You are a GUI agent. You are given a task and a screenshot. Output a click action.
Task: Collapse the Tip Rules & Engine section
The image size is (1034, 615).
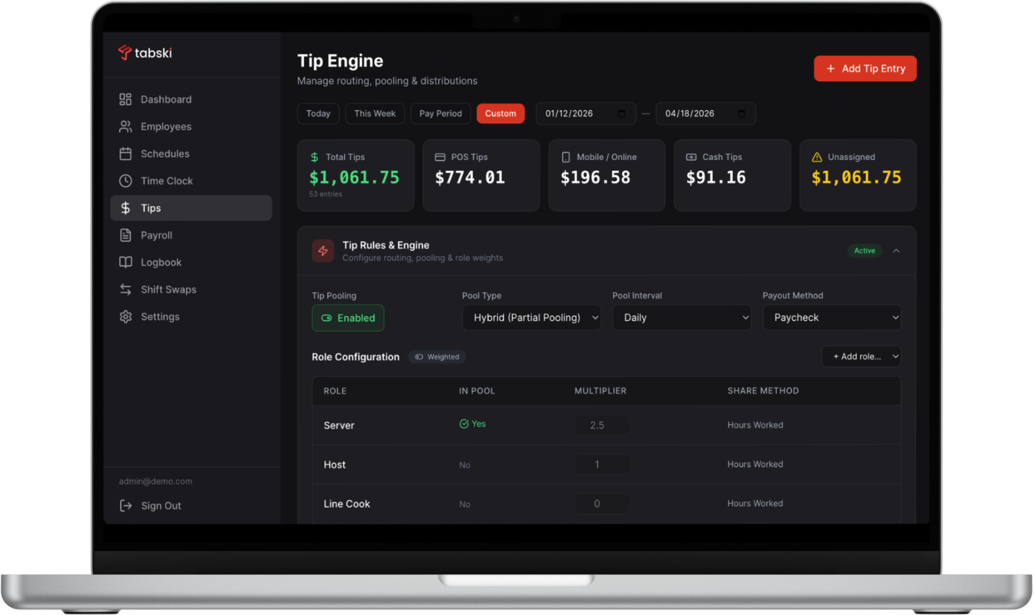(896, 251)
